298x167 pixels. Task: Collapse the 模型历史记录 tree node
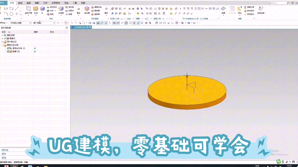pyautogui.click(x=2, y=45)
